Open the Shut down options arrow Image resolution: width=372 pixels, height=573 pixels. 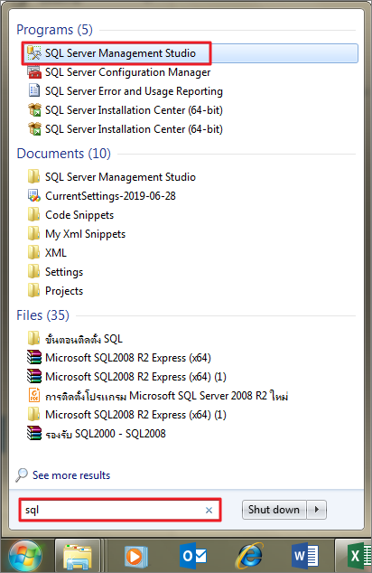(317, 510)
